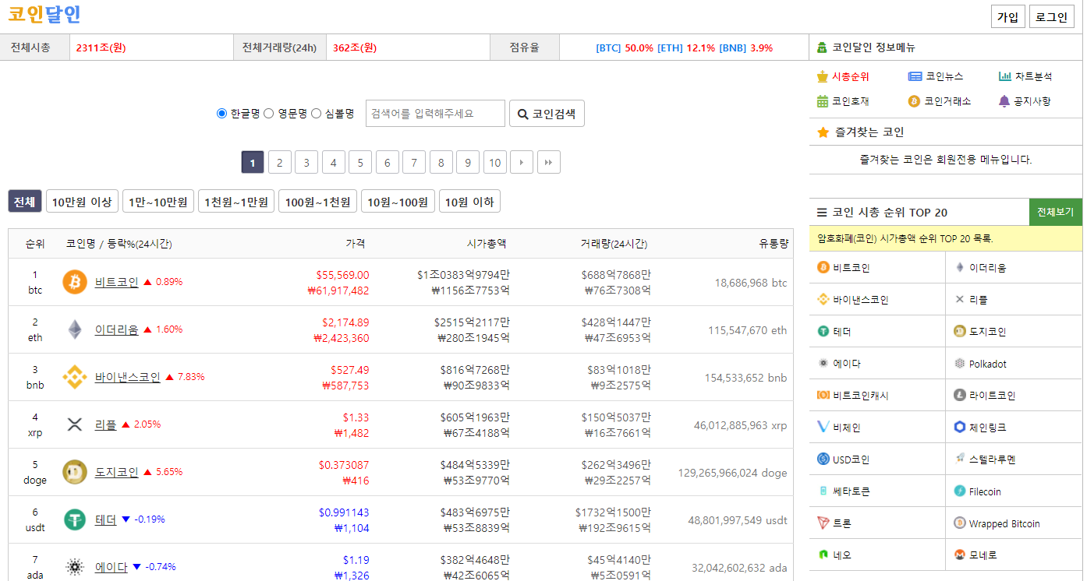Open Wrapped Bitcoin in TOP 20 list
The height and width of the screenshot is (581, 1087).
1004,523
